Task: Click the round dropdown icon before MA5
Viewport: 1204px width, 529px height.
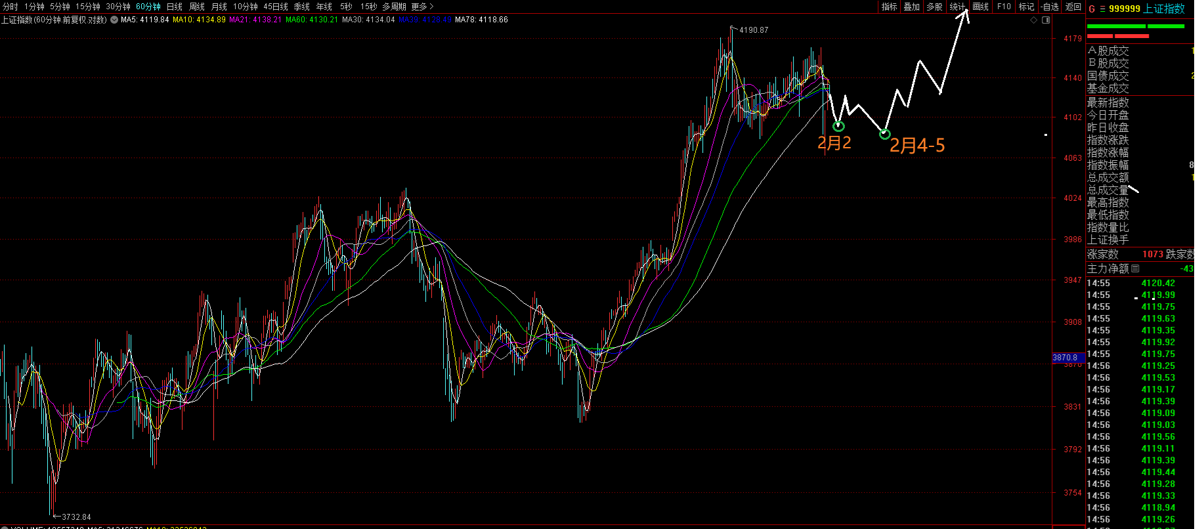Action: 114,20
